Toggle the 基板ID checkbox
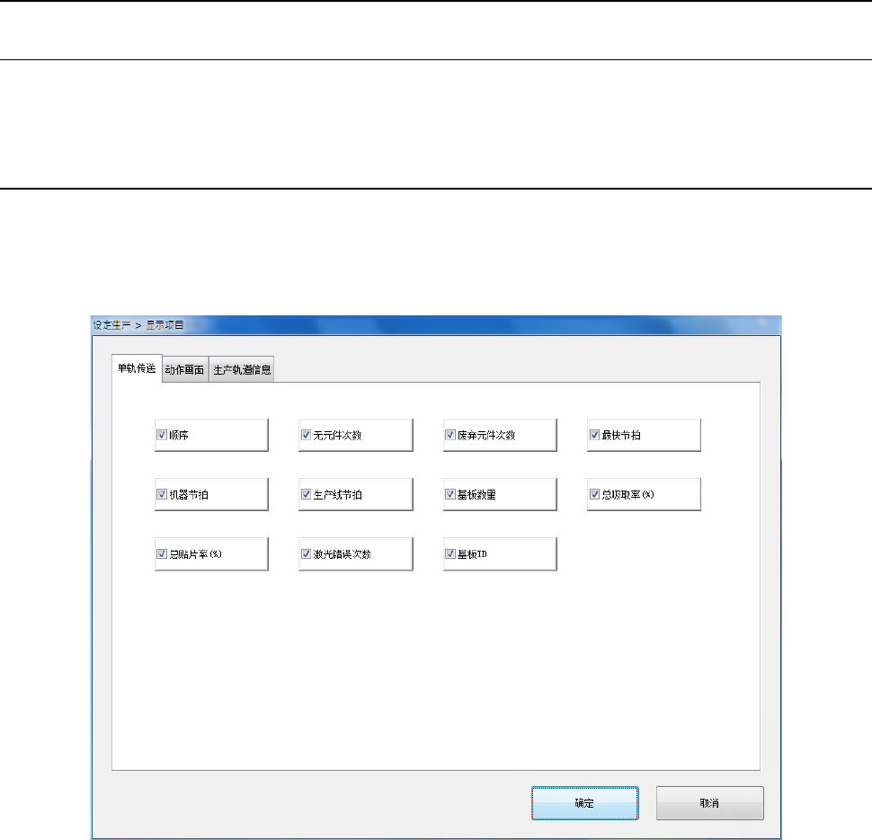 (450, 553)
